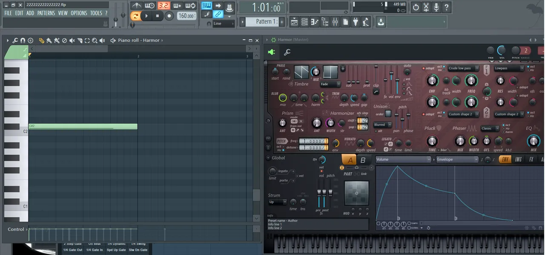This screenshot has height=255, width=545.
Task: Open the EDIT menu
Action: (19, 13)
